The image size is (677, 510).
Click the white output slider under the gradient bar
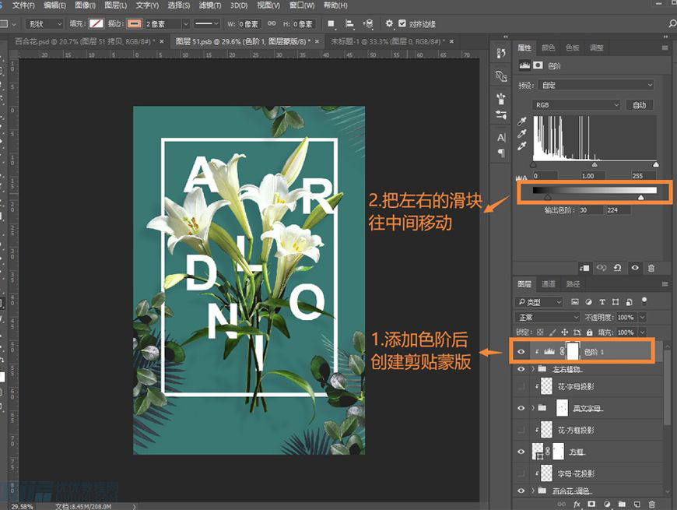point(641,196)
